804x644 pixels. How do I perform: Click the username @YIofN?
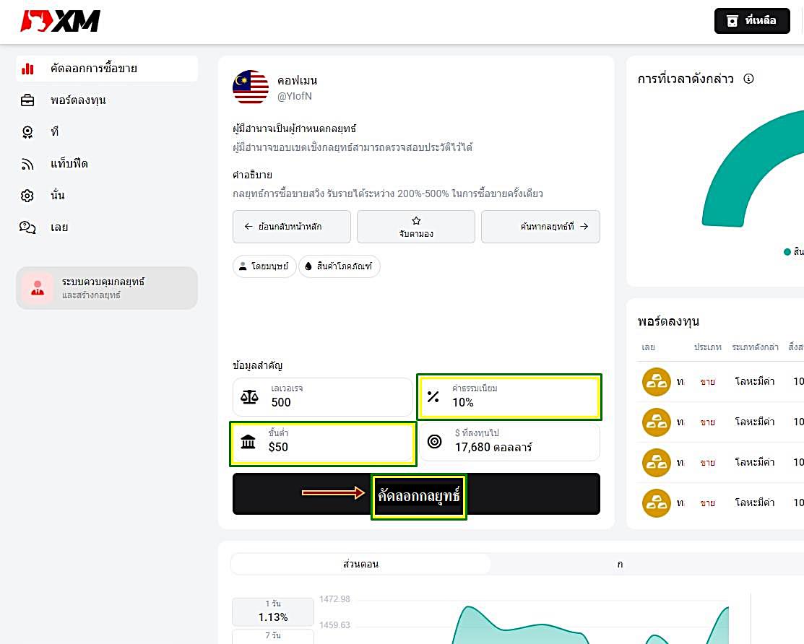[x=294, y=96]
